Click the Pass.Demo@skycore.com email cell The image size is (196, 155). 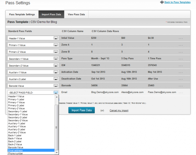(162, 92)
